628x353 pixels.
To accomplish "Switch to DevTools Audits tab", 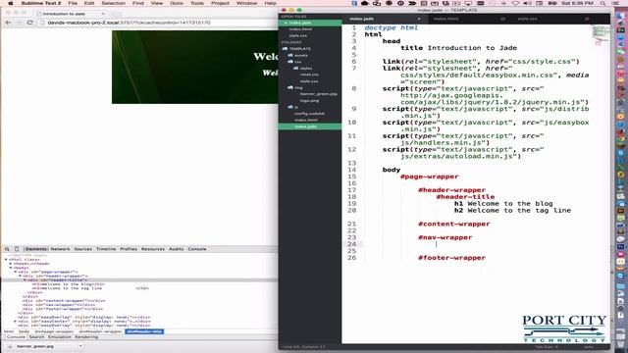I will point(176,249).
